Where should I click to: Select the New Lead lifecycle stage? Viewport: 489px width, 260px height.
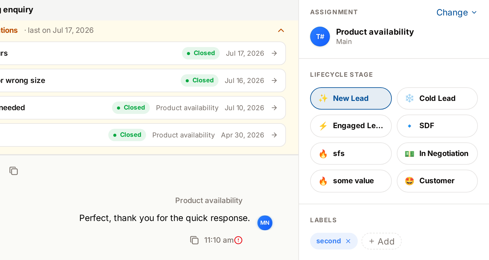point(351,98)
